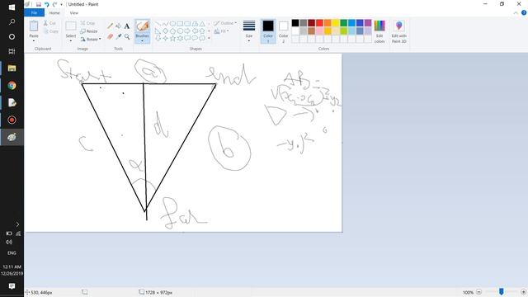Click the Cut scissors button
The height and width of the screenshot is (297, 528).
point(49,23)
